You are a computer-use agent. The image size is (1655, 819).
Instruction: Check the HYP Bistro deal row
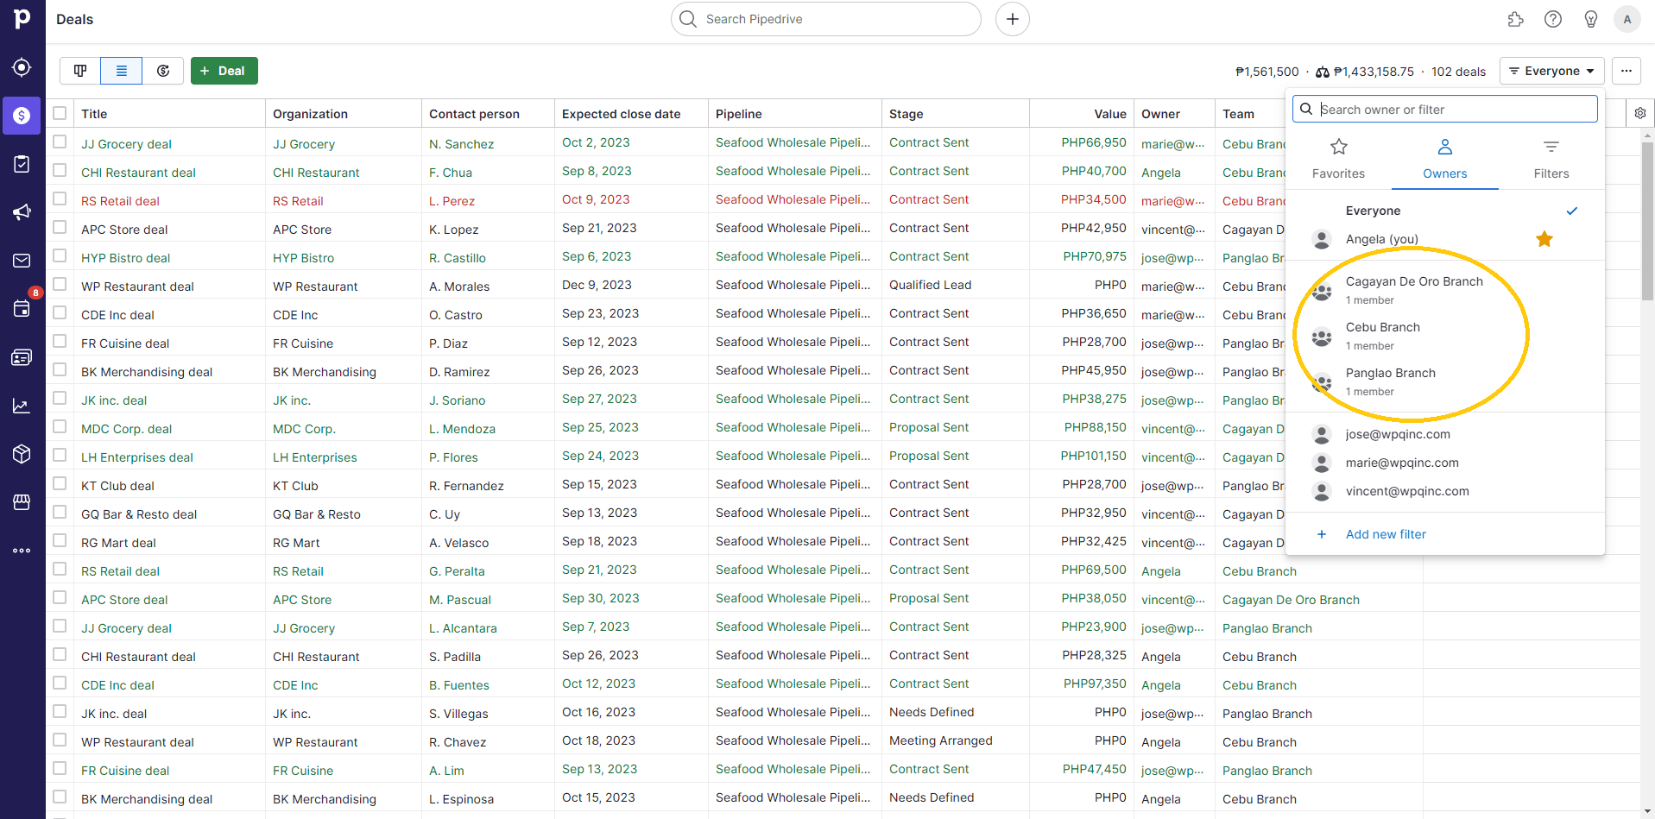click(60, 255)
